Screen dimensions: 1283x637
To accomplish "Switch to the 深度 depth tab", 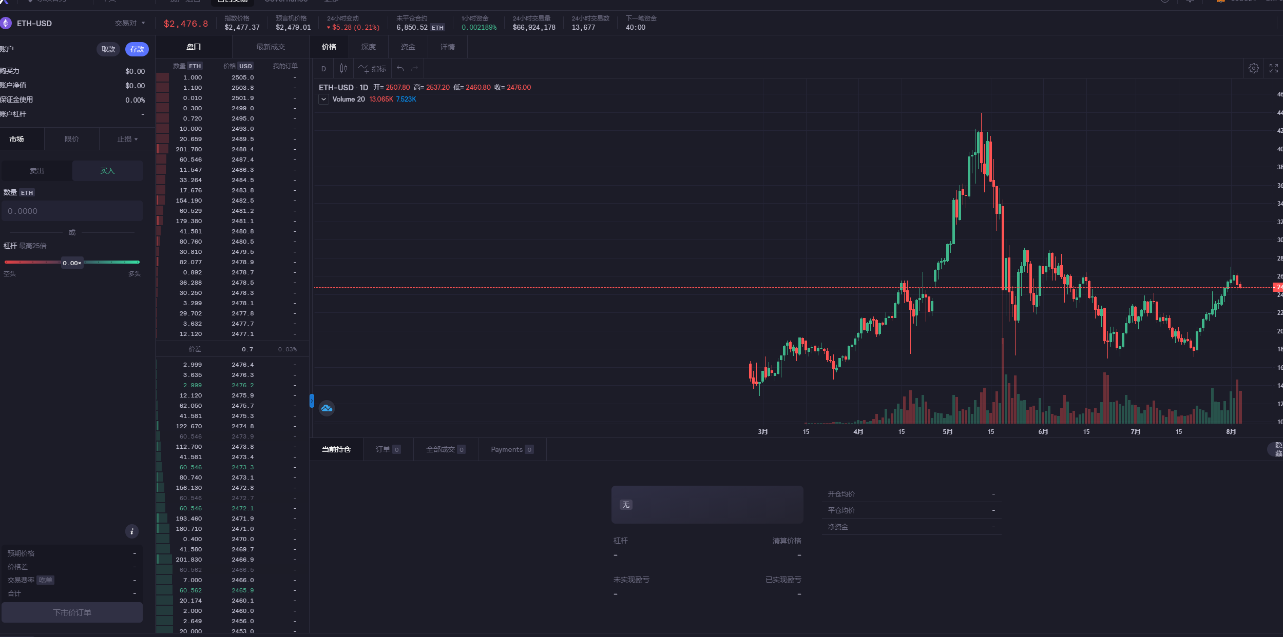I will 368,47.
